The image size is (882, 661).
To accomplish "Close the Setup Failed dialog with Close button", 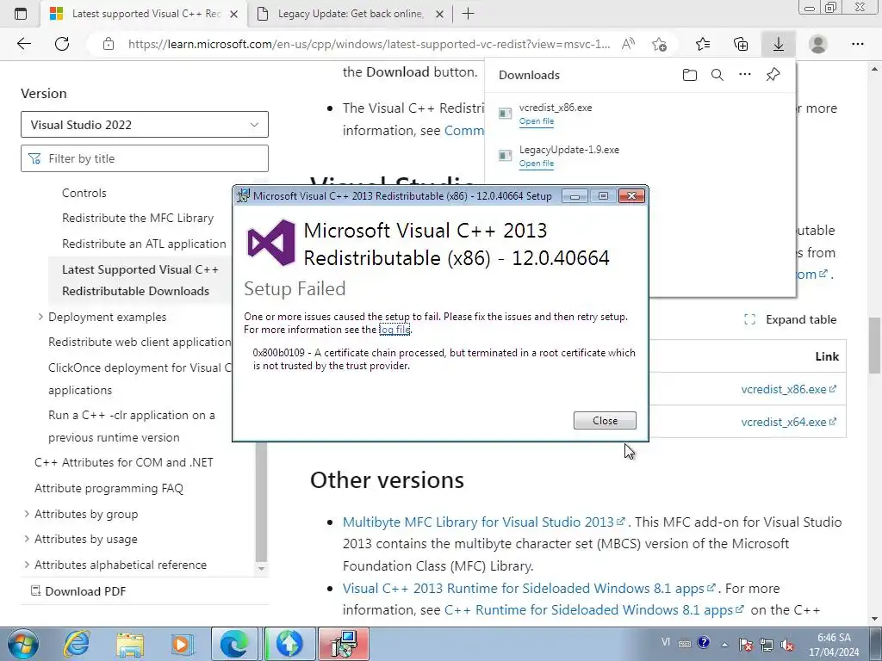I will coord(605,420).
